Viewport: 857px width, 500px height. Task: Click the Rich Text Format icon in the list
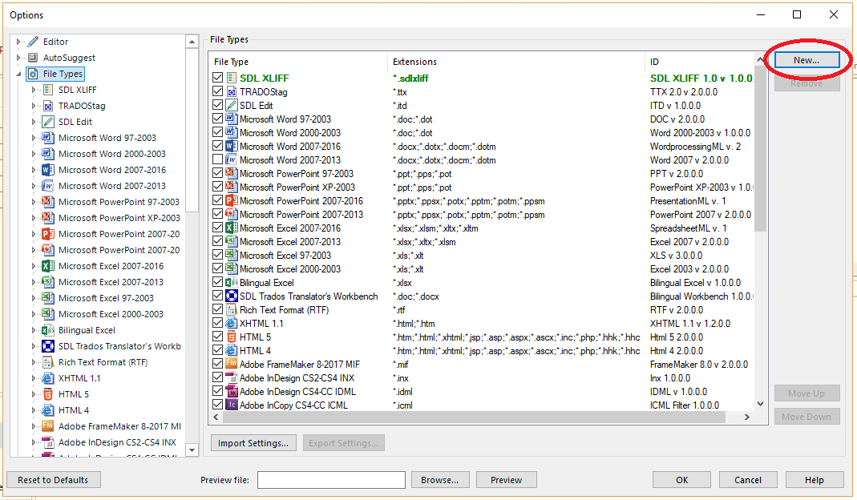point(231,310)
